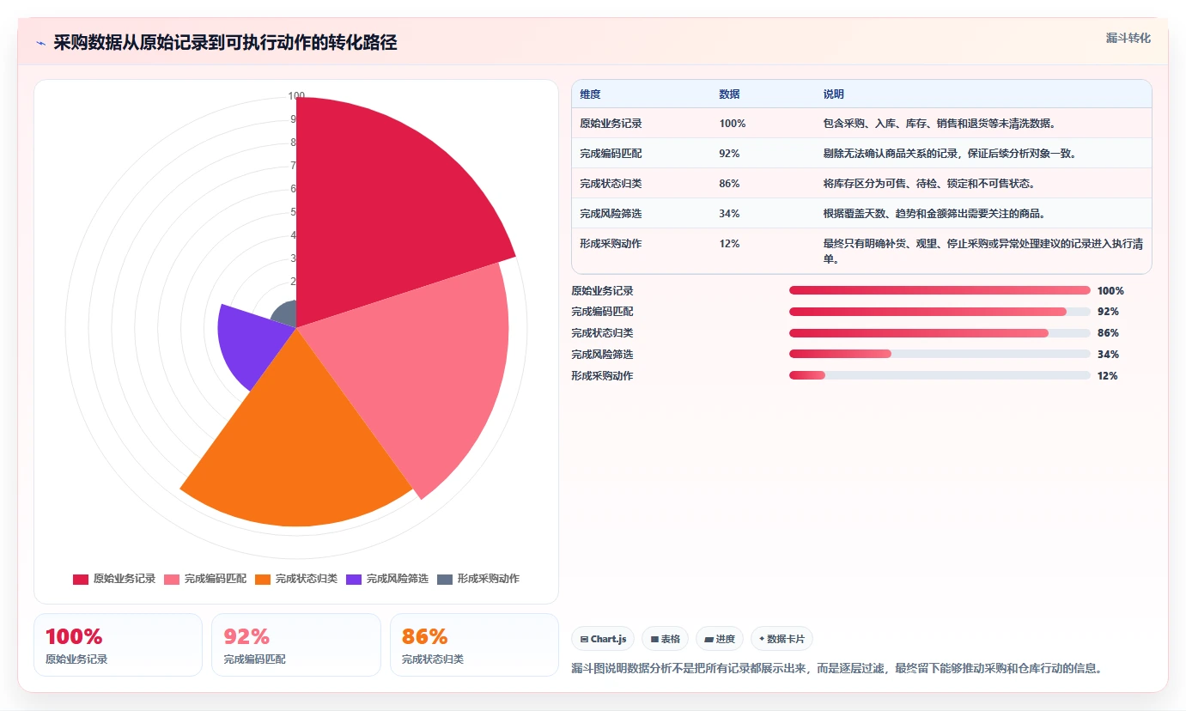Click the description starting 最终只有明确补货
1186x711 pixels.
click(x=982, y=251)
